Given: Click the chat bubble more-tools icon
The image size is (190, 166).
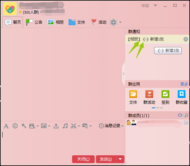Looking at the screenshot, I should click(85, 126).
